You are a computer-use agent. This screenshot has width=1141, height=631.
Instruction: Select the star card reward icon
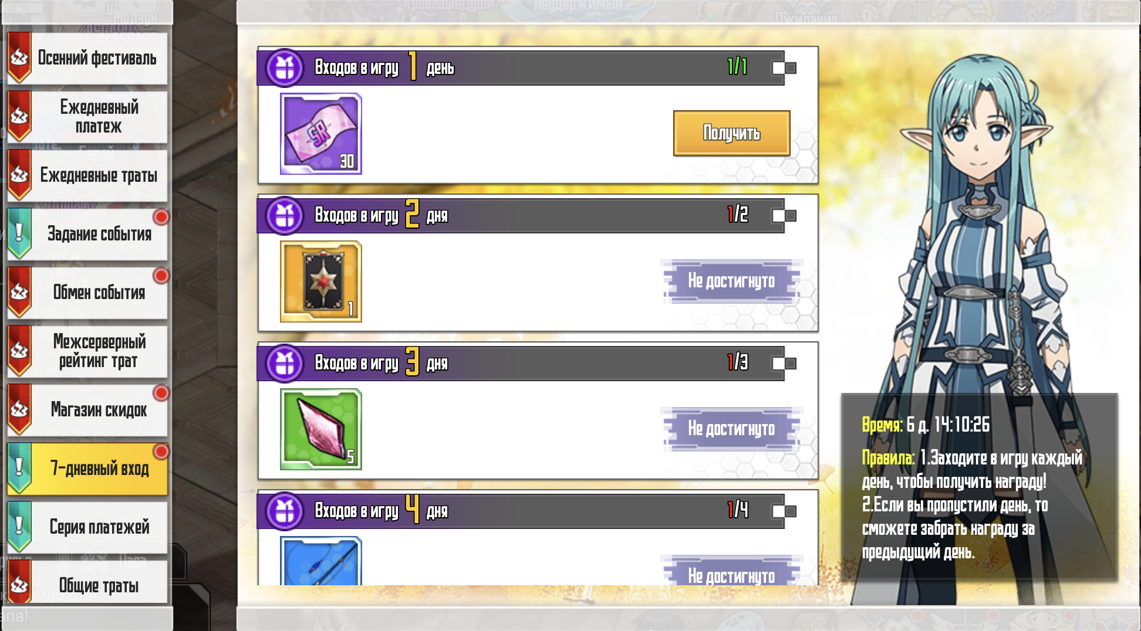pyautogui.click(x=321, y=281)
